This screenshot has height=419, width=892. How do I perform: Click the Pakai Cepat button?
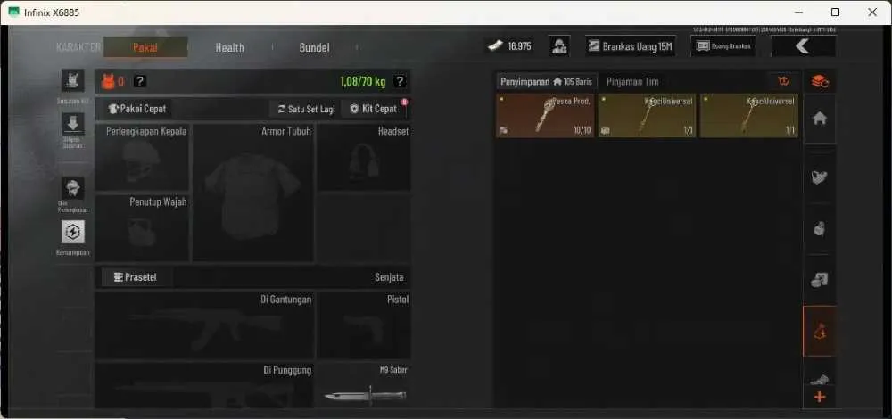point(137,109)
